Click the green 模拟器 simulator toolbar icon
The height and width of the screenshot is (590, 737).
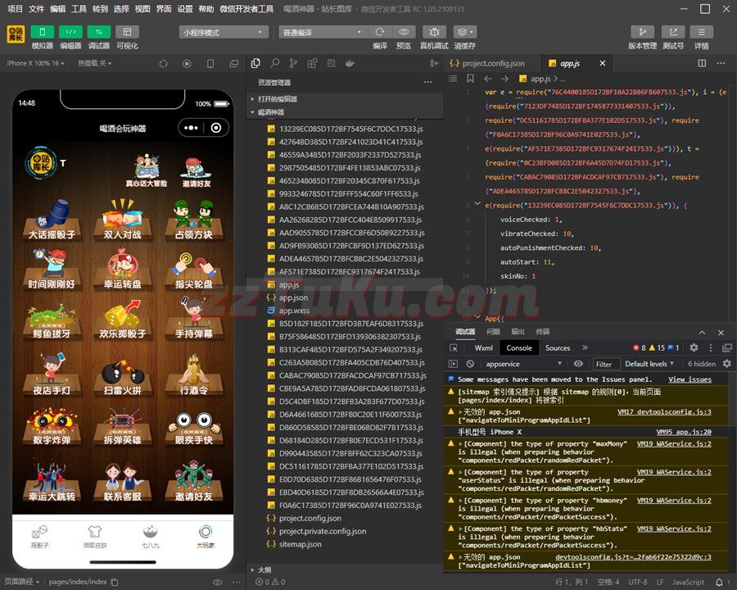(42, 32)
